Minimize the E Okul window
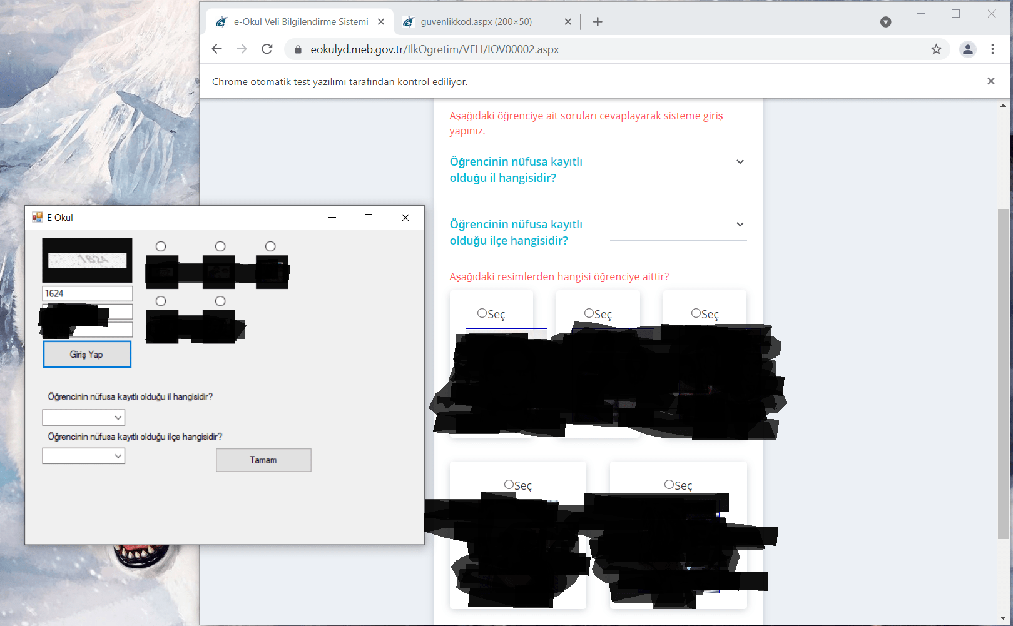This screenshot has height=626, width=1013. tap(332, 218)
